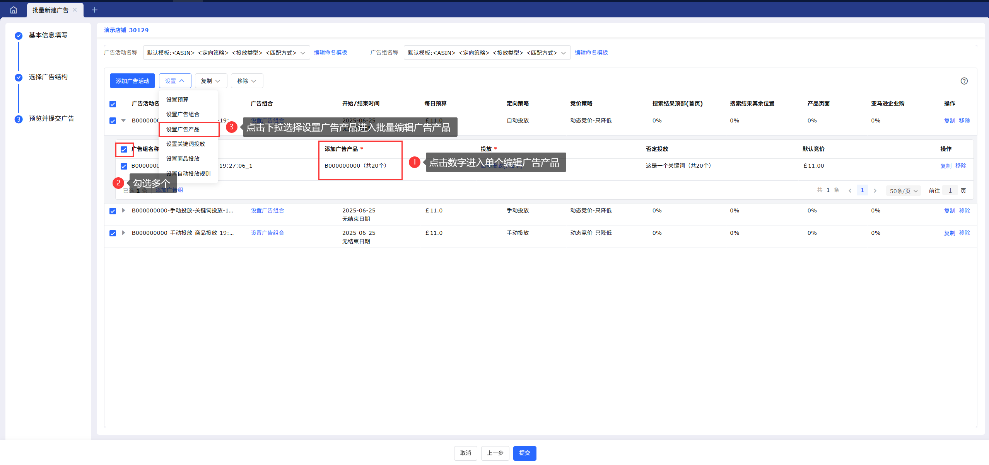Click the 提交 button
This screenshot has height=465, width=989.
tap(524, 453)
